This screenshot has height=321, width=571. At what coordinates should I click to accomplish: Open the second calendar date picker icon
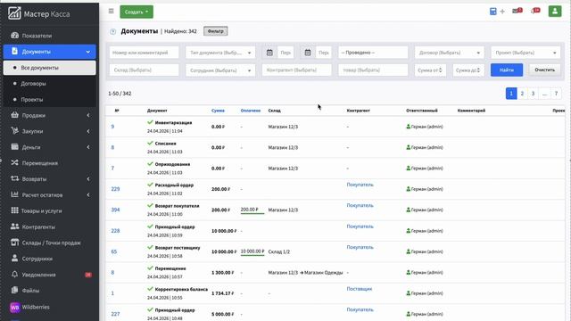pos(308,53)
